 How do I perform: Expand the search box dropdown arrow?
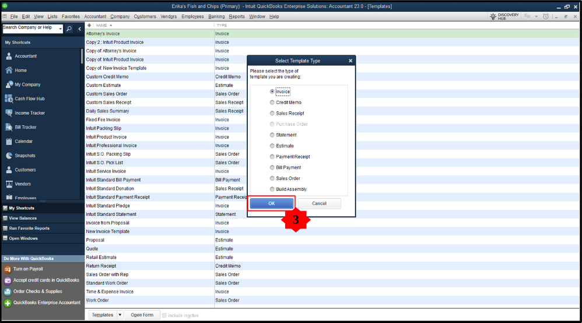pos(60,29)
